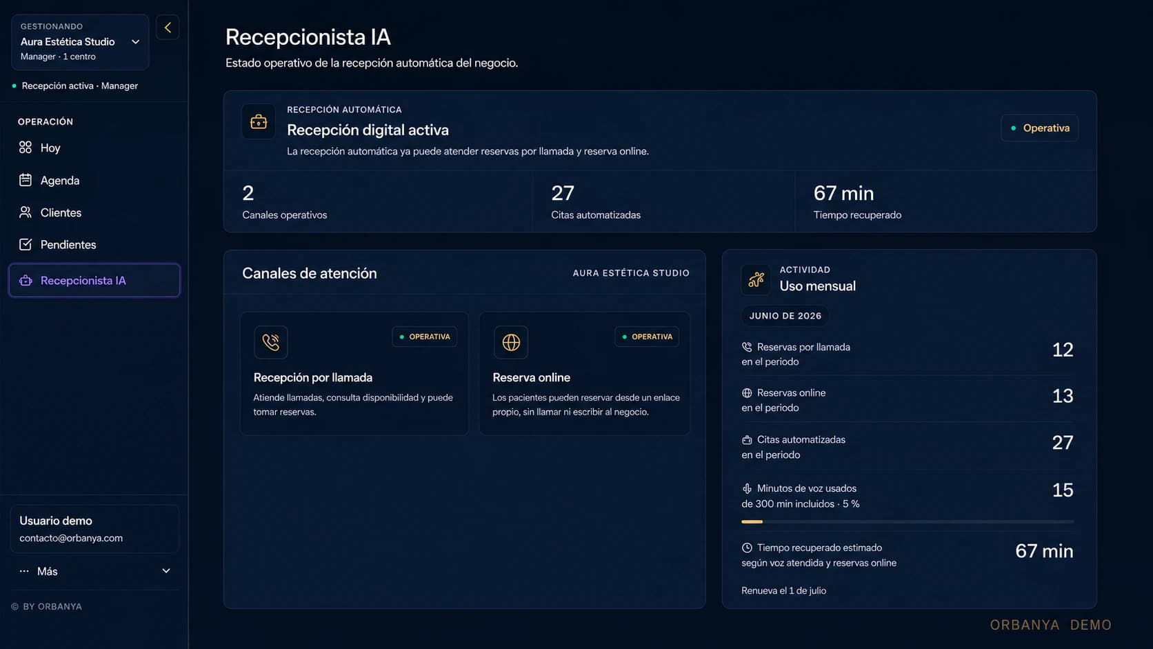This screenshot has width=1153, height=649.
Task: Click the 2 Canales operativos stat
Action: [x=378, y=201]
